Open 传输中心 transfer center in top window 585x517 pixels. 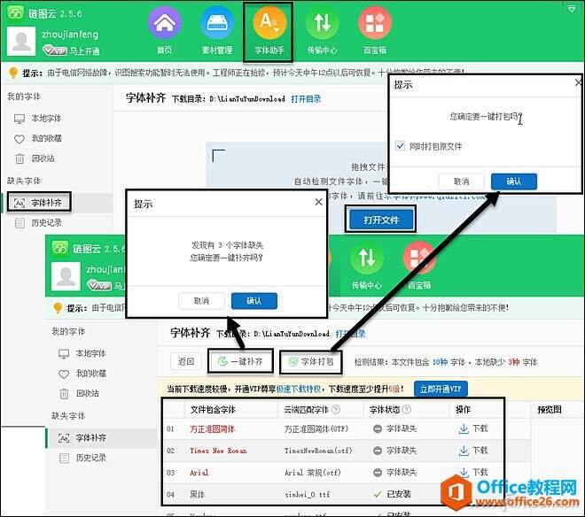(x=322, y=31)
